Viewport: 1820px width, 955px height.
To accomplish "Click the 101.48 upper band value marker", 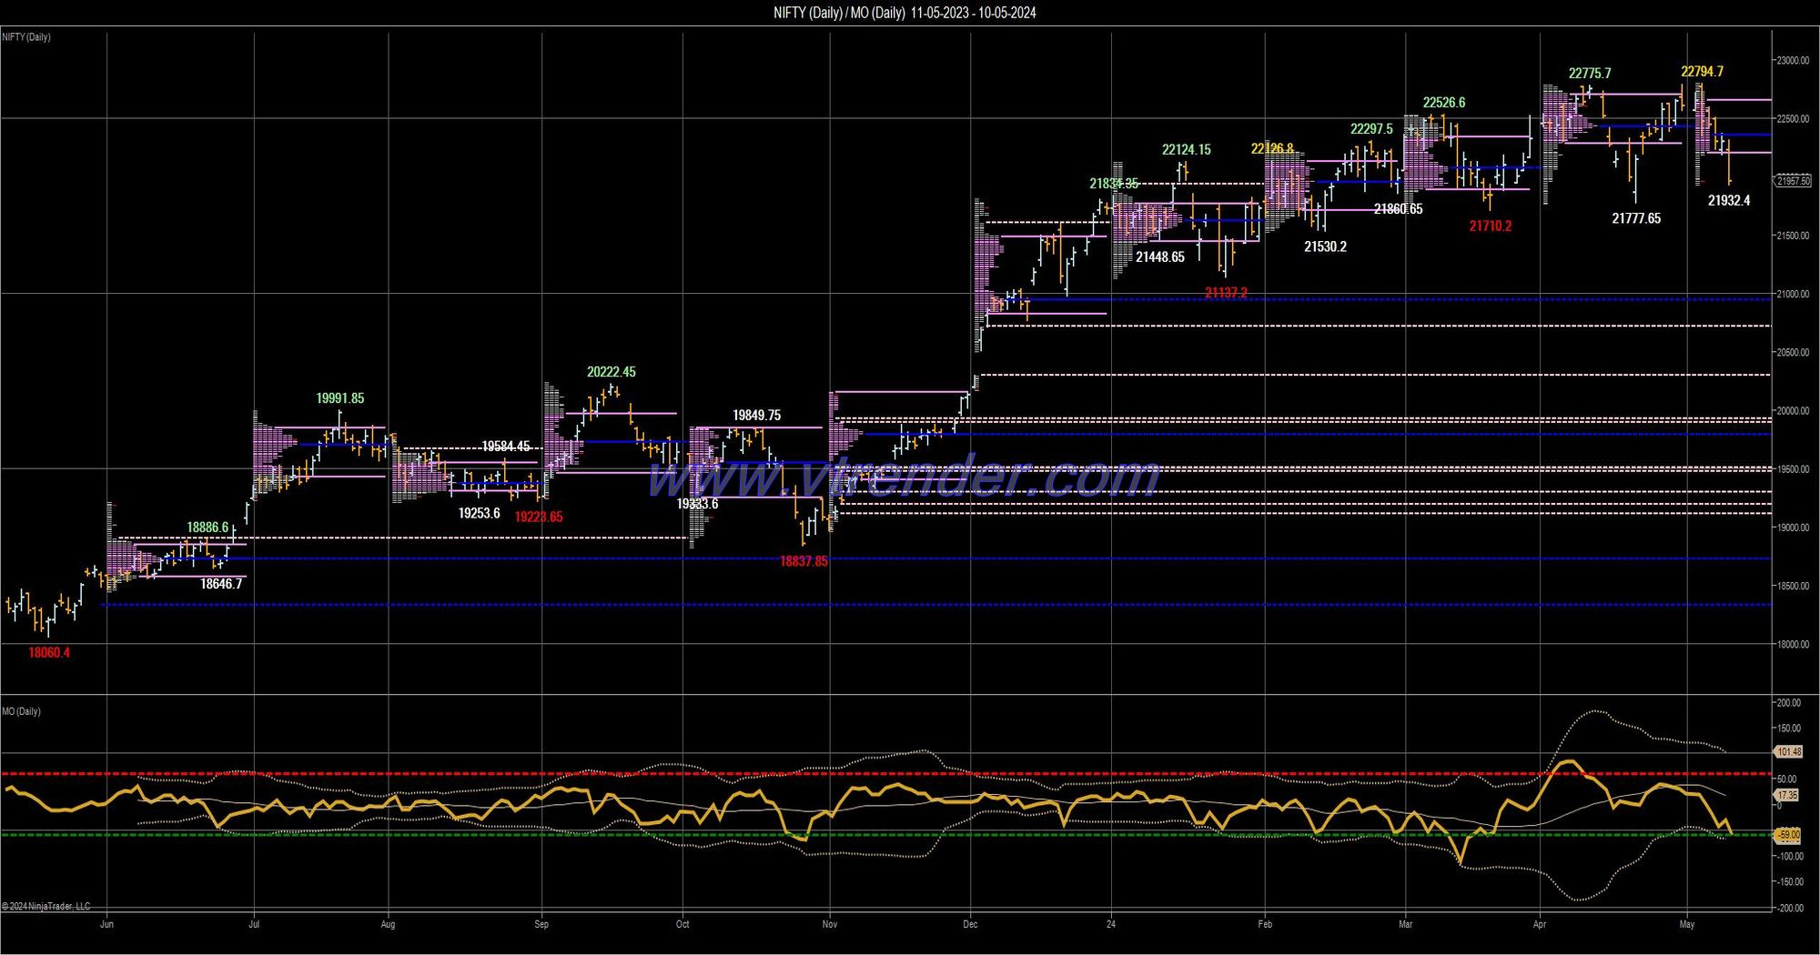I will point(1788,752).
